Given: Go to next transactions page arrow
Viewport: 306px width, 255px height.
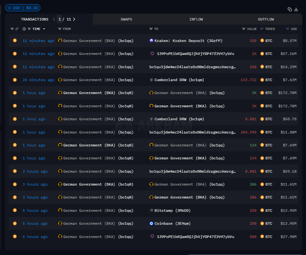Looking at the screenshot, I should click(x=74, y=19).
